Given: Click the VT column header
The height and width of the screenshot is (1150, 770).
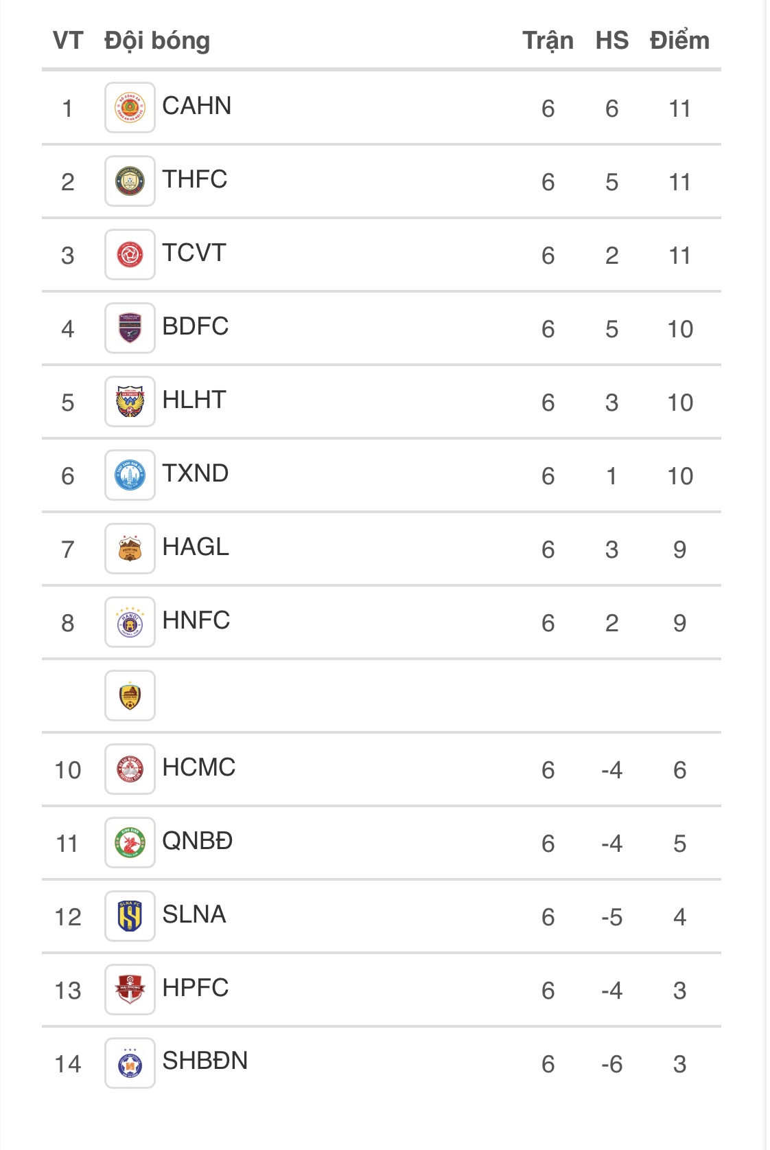Looking at the screenshot, I should point(68,41).
